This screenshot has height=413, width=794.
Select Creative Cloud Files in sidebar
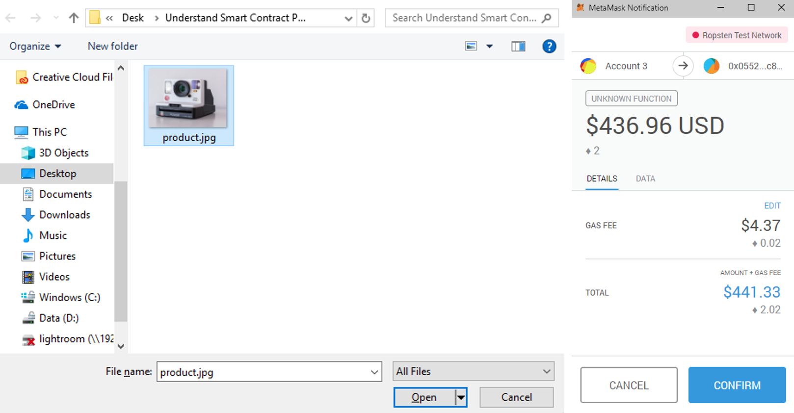[x=64, y=77]
